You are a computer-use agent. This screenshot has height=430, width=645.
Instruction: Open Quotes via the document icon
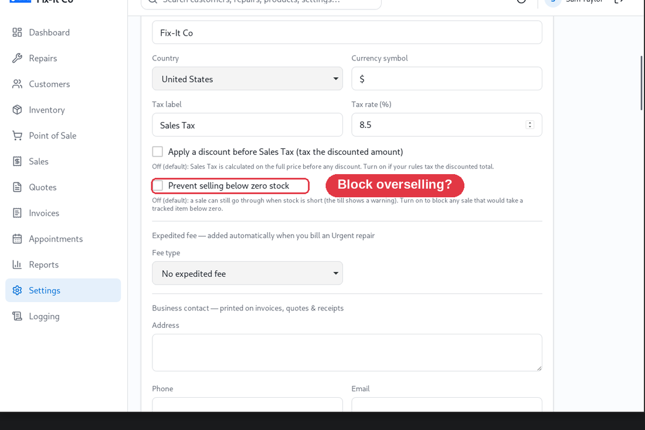pyautogui.click(x=17, y=187)
